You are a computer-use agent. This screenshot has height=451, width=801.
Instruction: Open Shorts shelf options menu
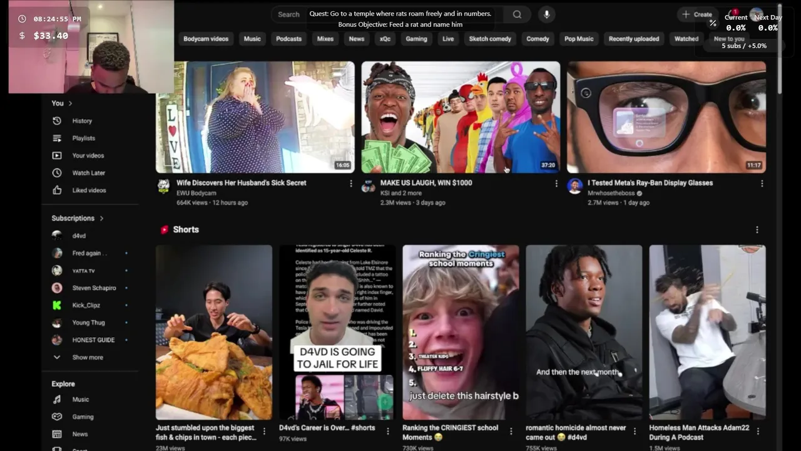[757, 230]
